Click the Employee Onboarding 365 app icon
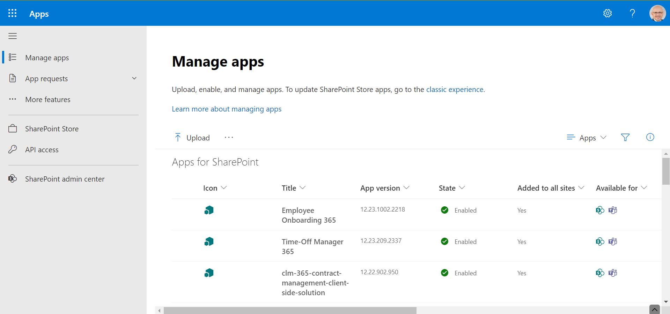The image size is (670, 314). coord(209,210)
